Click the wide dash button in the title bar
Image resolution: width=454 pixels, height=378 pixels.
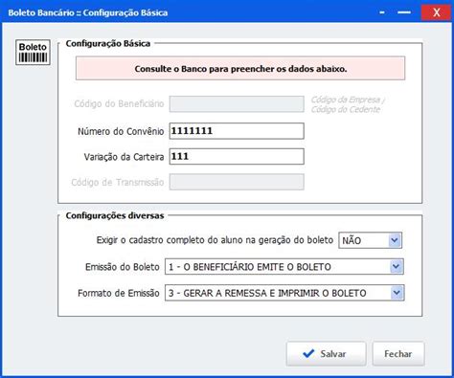(404, 12)
